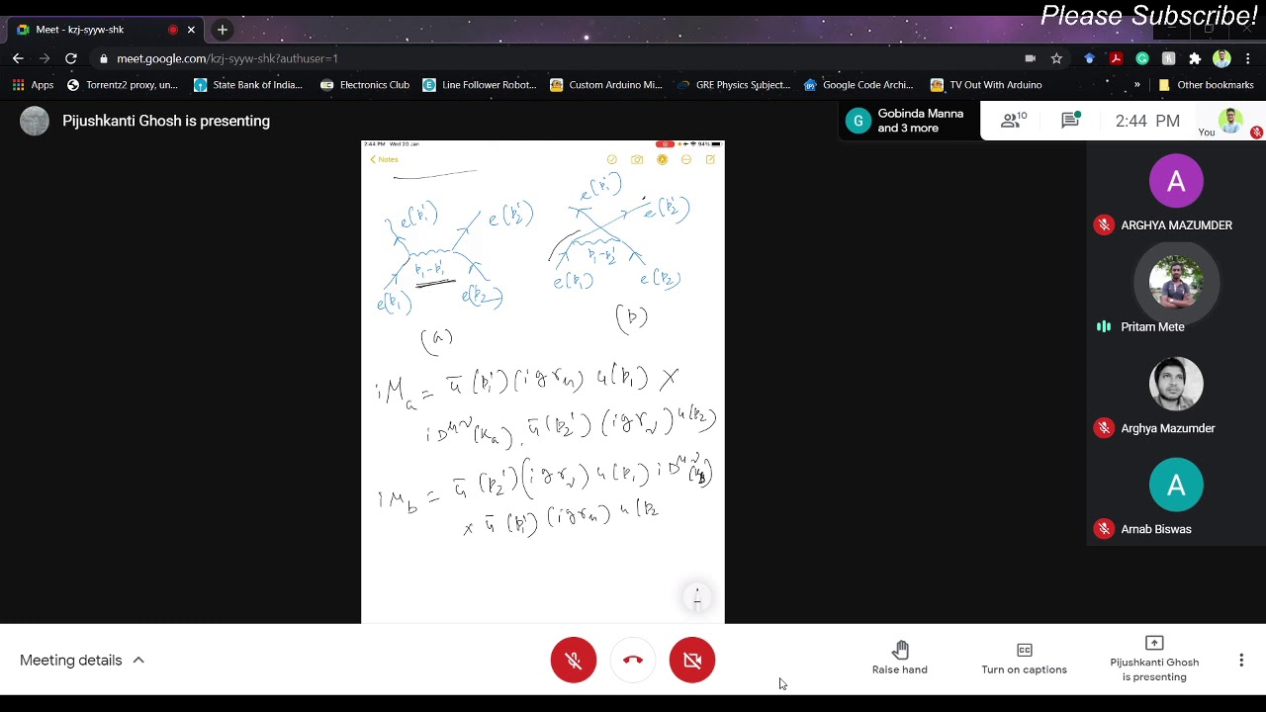Turn the camera on from bottom bar
This screenshot has width=1266, height=712.
(692, 660)
